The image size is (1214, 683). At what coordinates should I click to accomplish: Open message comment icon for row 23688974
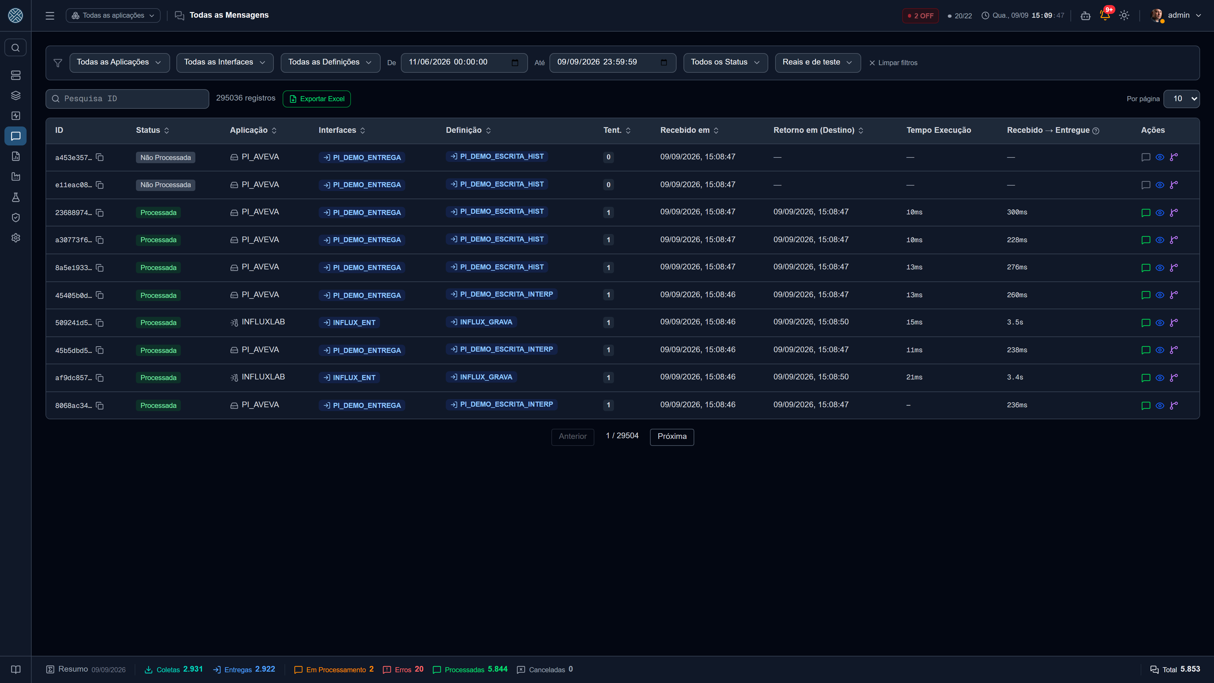[x=1146, y=212]
